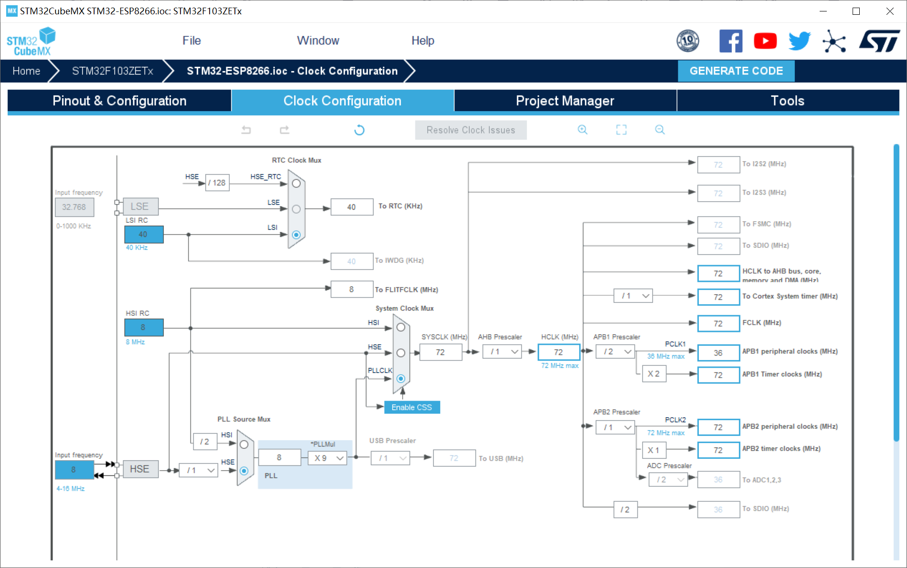Viewport: 907px width, 568px height.
Task: Select HSE radio in System Clock Mux
Action: point(401,353)
